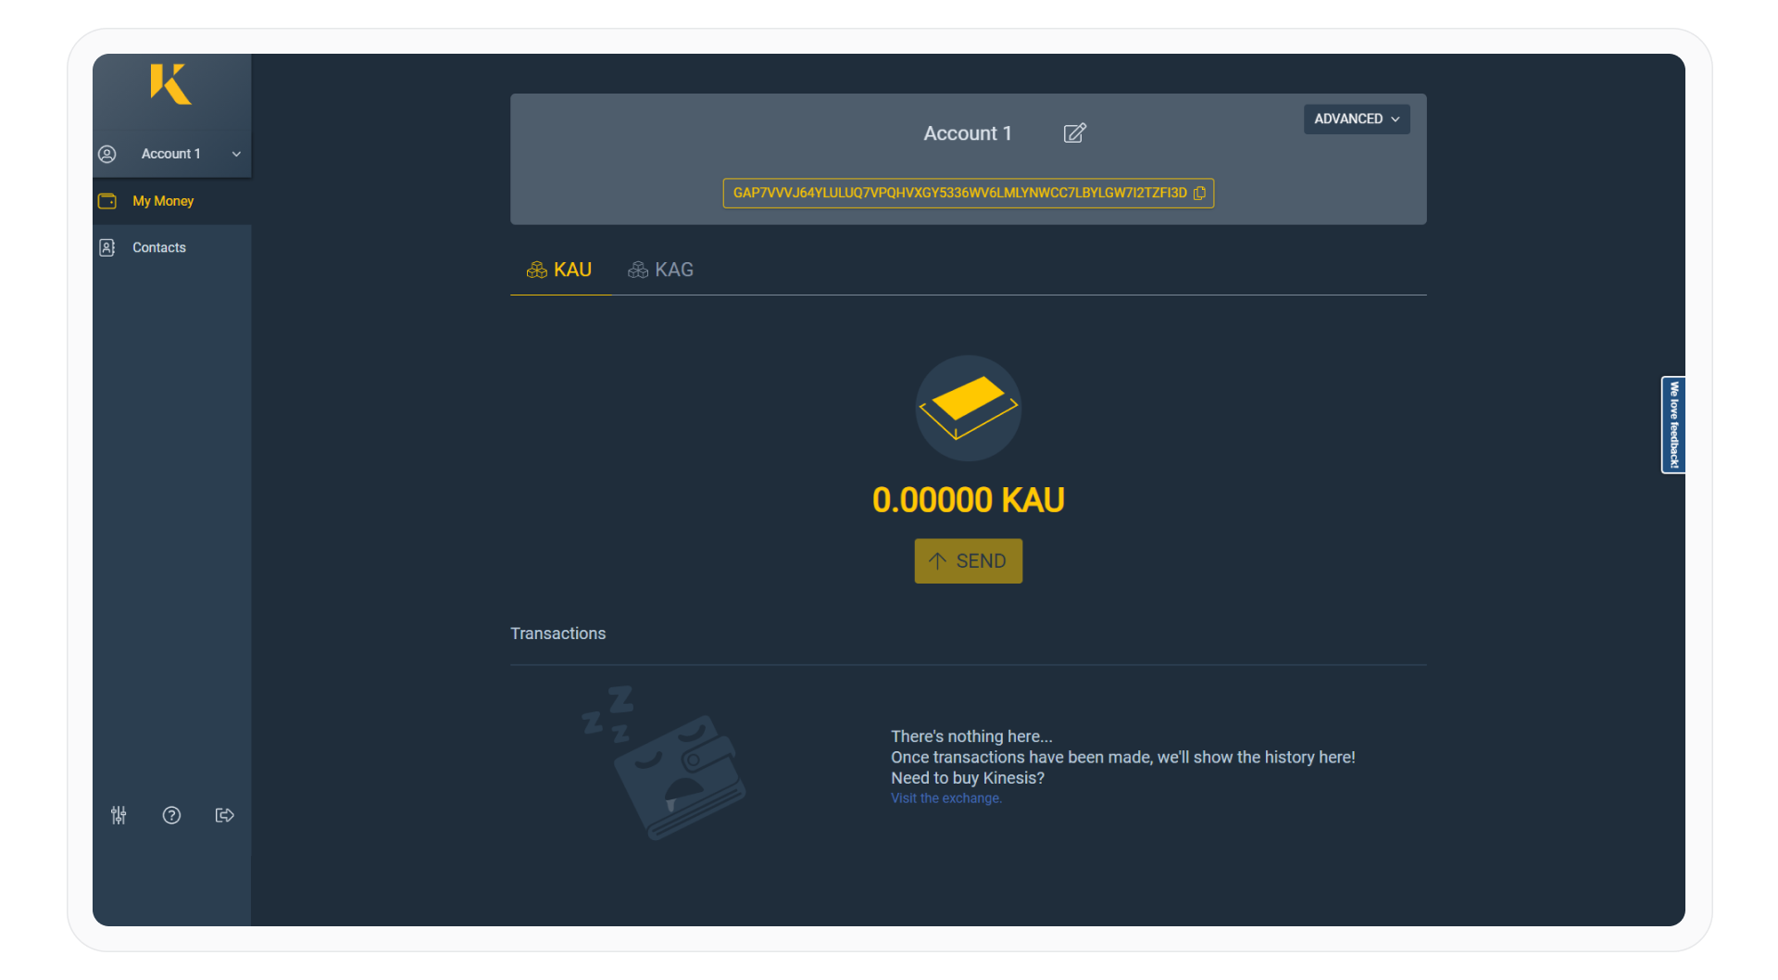Viewport: 1778px width, 980px height.
Task: Expand the ADVANCED dropdown
Action: pos(1356,119)
